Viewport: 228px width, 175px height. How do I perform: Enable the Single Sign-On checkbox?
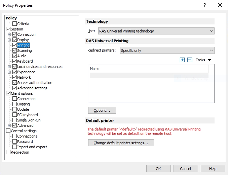[14, 120]
